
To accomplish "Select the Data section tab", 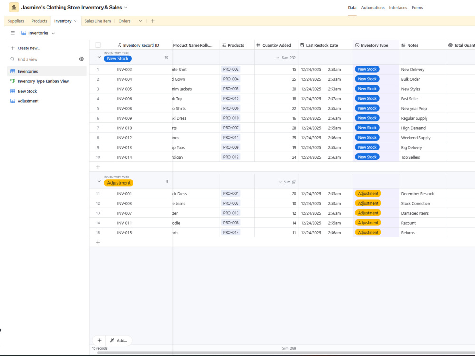I will point(352,8).
